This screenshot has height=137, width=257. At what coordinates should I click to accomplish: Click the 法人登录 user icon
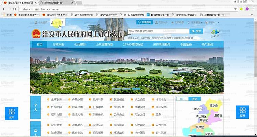tap(52, 22)
